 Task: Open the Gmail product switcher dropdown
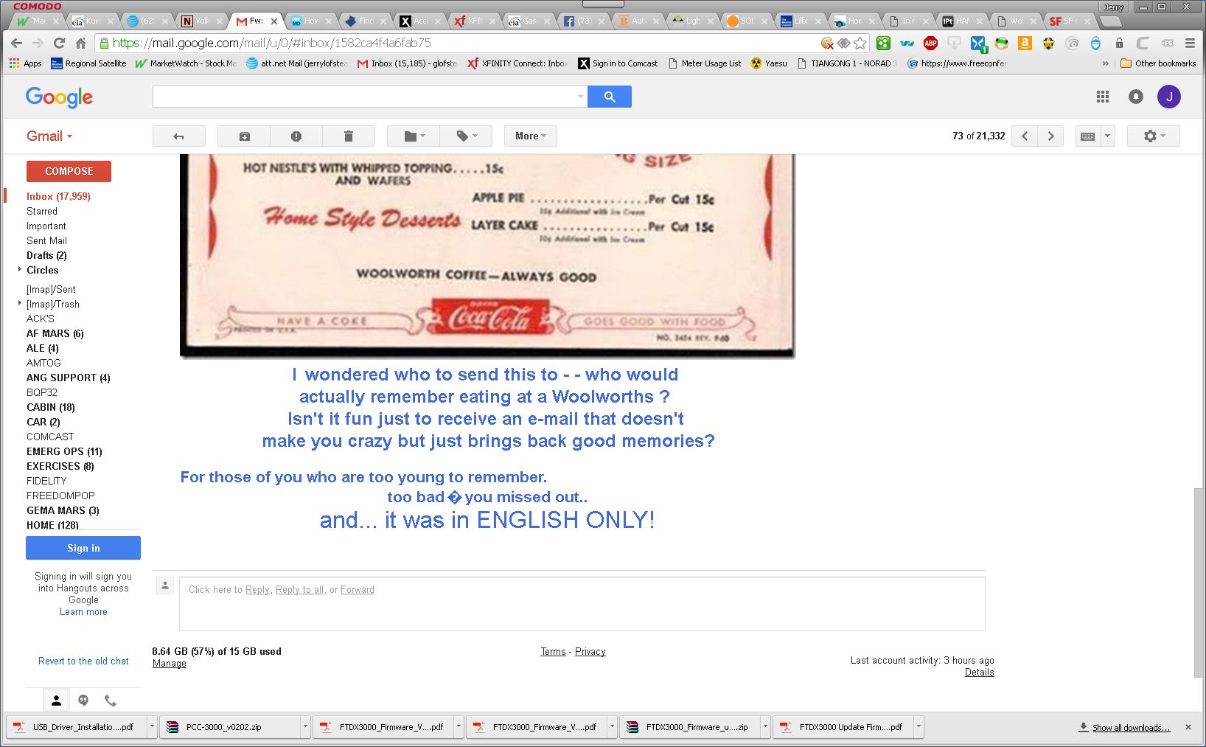coord(49,136)
